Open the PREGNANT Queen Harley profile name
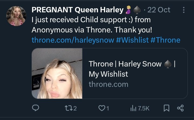Image resolution: width=194 pixels, height=120 pixels. pyautogui.click(x=77, y=10)
